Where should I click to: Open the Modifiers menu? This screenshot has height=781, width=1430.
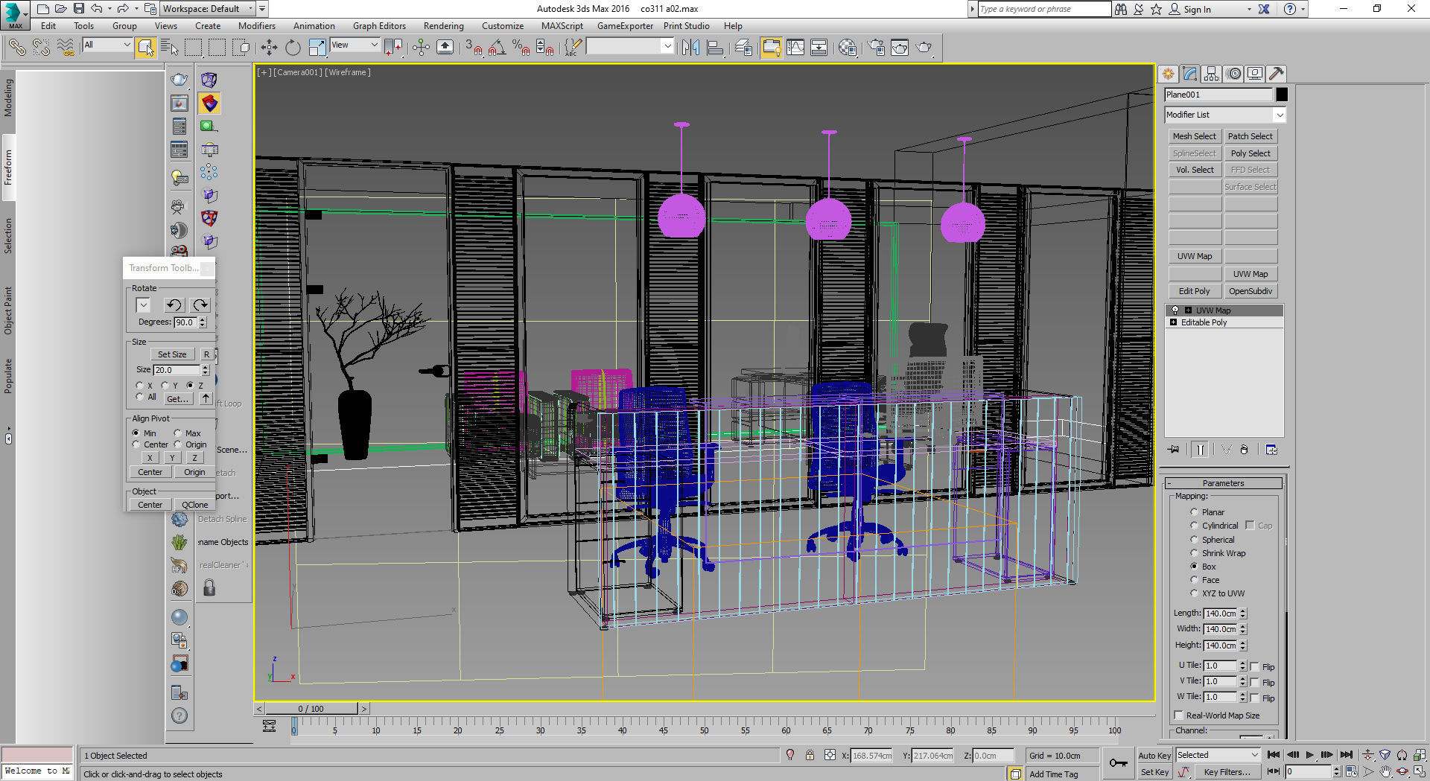pos(256,26)
